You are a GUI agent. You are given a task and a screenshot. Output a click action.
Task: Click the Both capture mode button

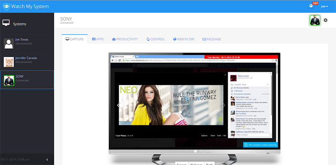tap(209, 164)
